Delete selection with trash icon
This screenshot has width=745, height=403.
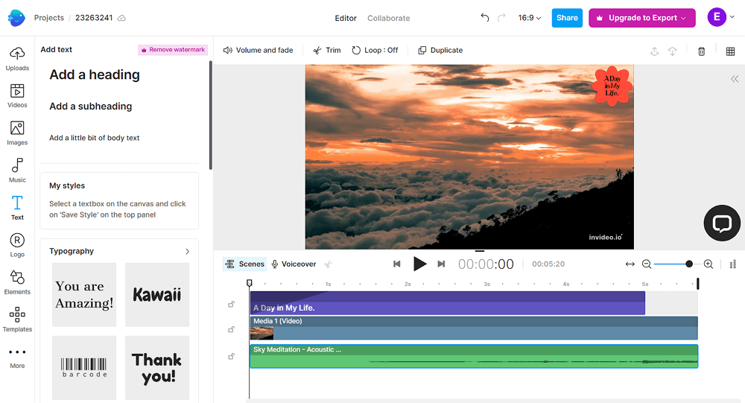click(701, 51)
